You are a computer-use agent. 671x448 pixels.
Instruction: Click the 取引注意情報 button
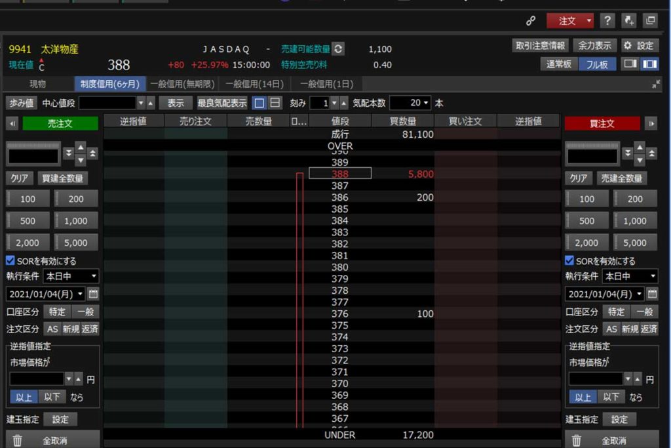pos(539,45)
